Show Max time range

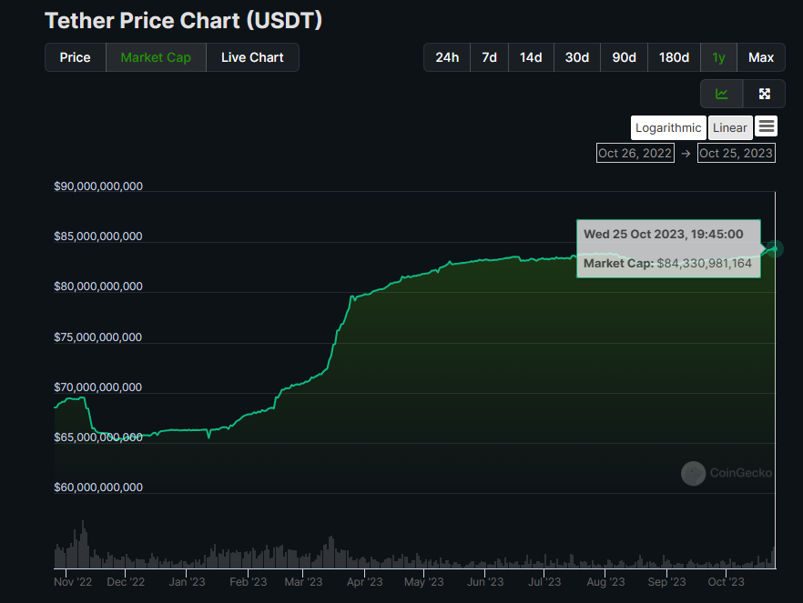click(761, 57)
